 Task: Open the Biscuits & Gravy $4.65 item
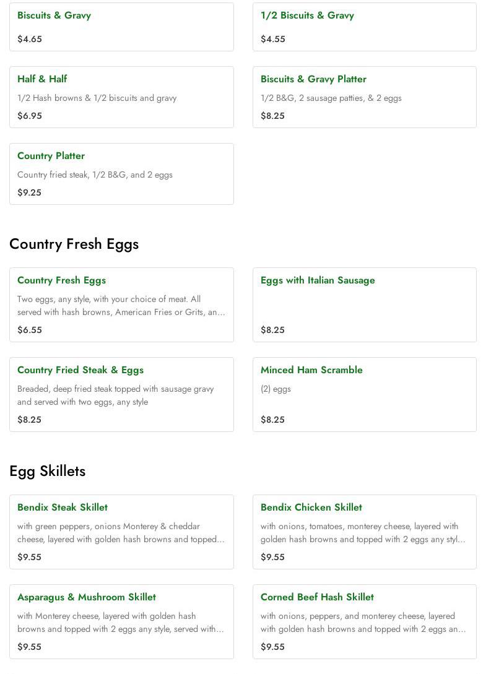(x=54, y=15)
